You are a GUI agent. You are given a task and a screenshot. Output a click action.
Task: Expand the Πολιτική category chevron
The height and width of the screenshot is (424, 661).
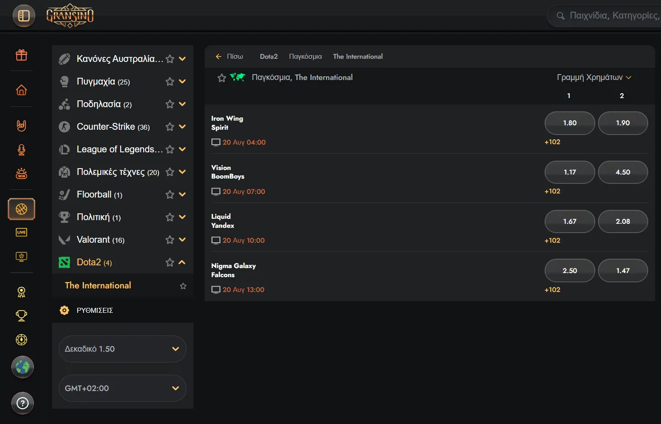(183, 217)
